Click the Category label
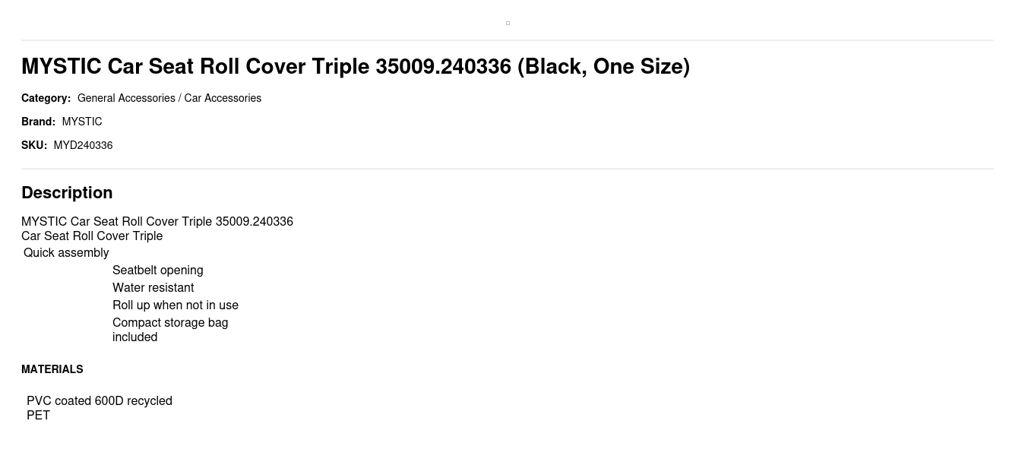This screenshot has height=462, width=1009. [46, 98]
